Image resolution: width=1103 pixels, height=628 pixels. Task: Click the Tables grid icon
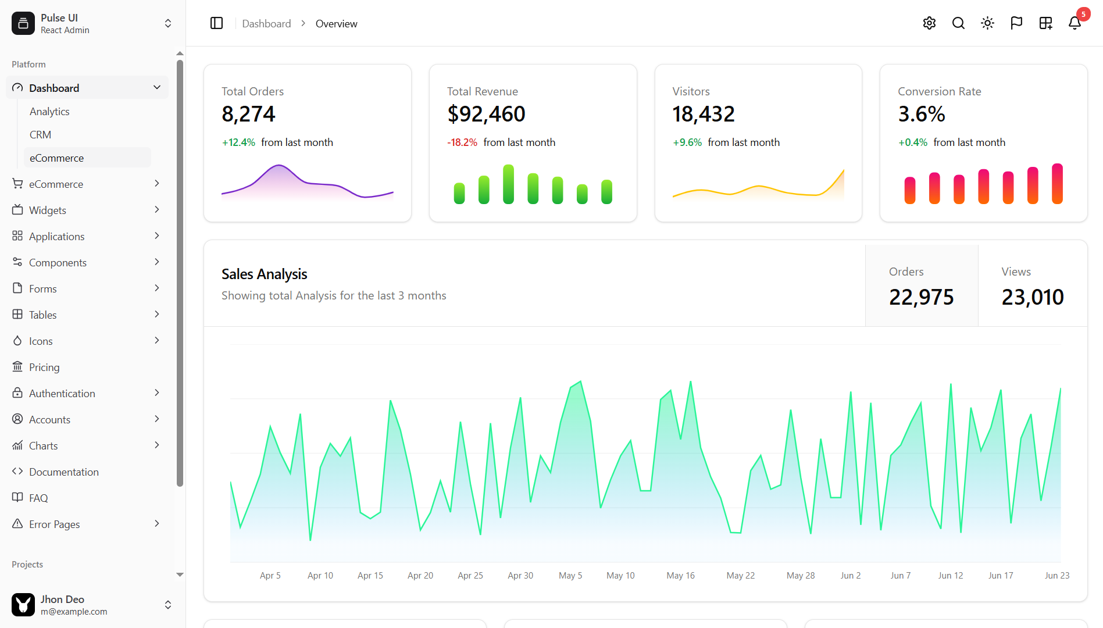click(x=17, y=315)
